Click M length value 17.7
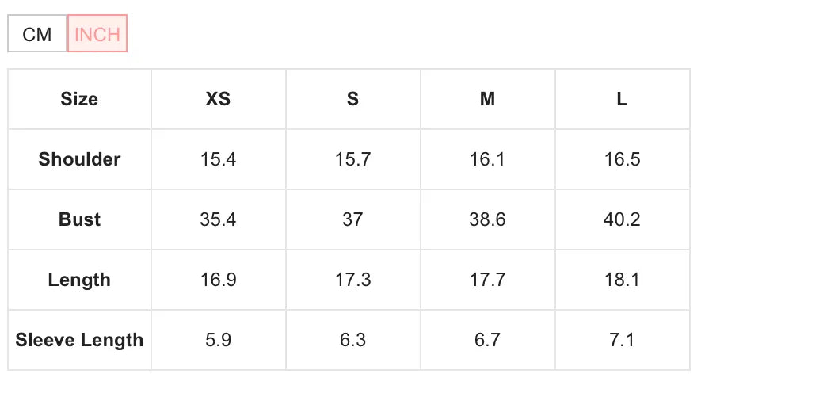This screenshot has height=393, width=823. pos(487,280)
